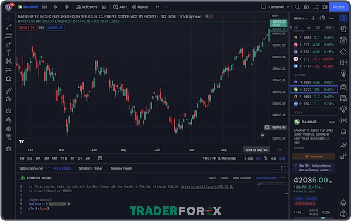Open the notifications bell sidebar icon
Viewport: 351px width, 221px height.
pos(343,132)
